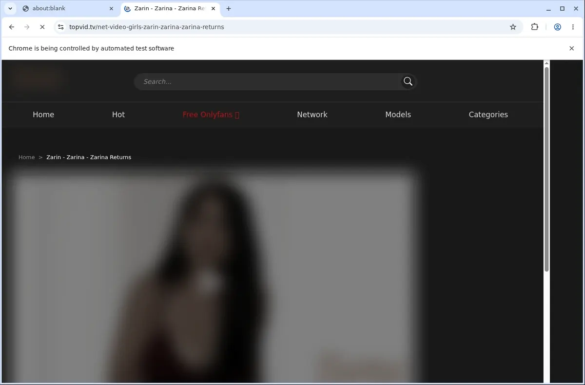
Task: Open Free Onlyfans menu item
Action: [x=211, y=115]
